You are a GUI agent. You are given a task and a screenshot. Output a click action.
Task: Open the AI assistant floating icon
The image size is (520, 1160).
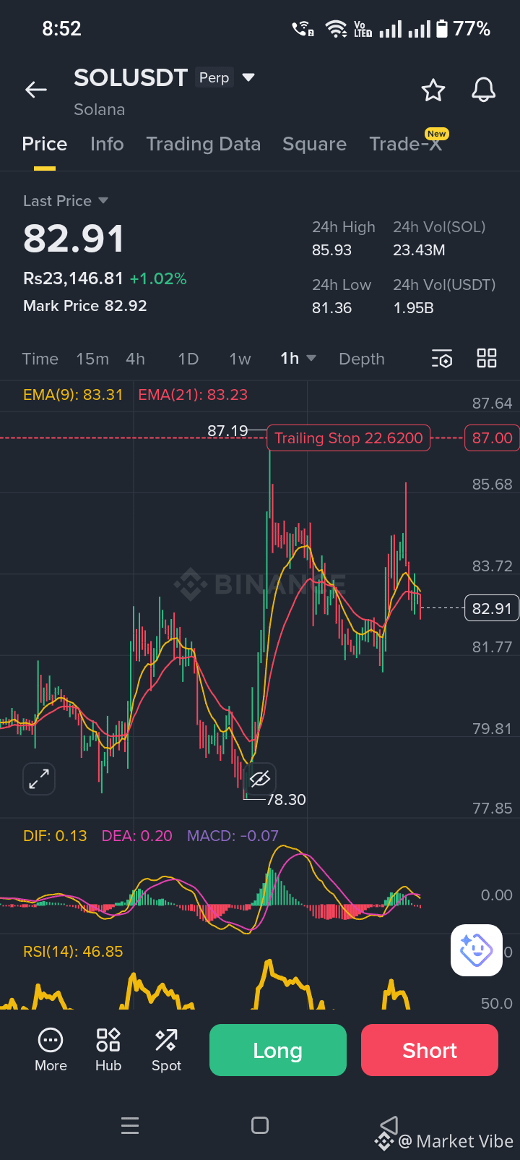point(477,950)
